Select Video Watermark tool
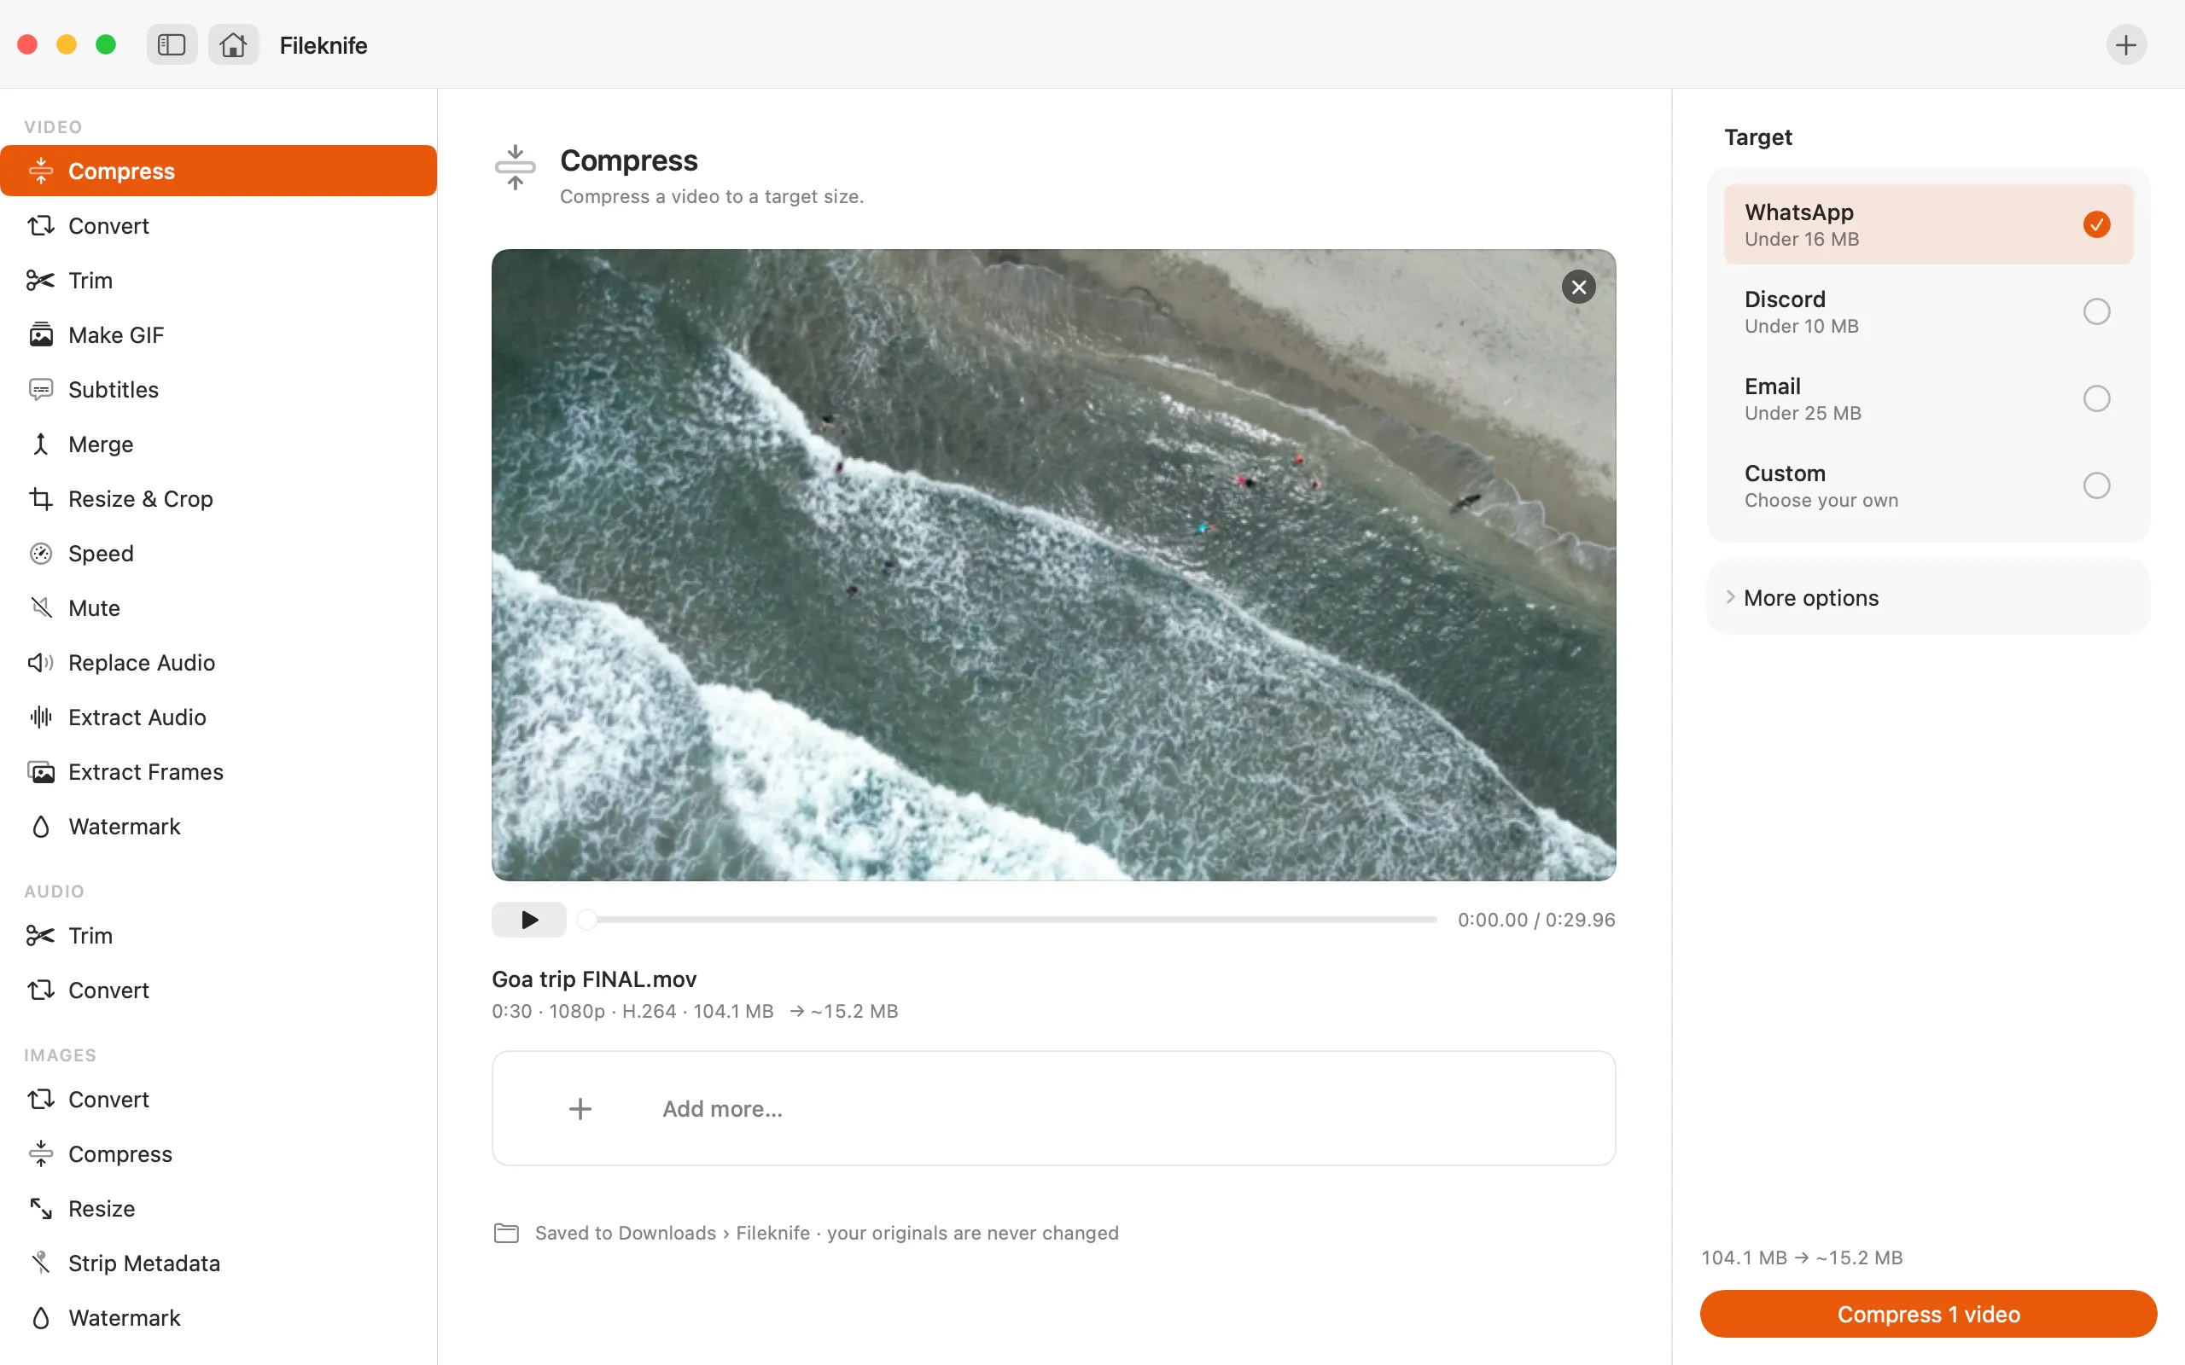 coord(218,826)
